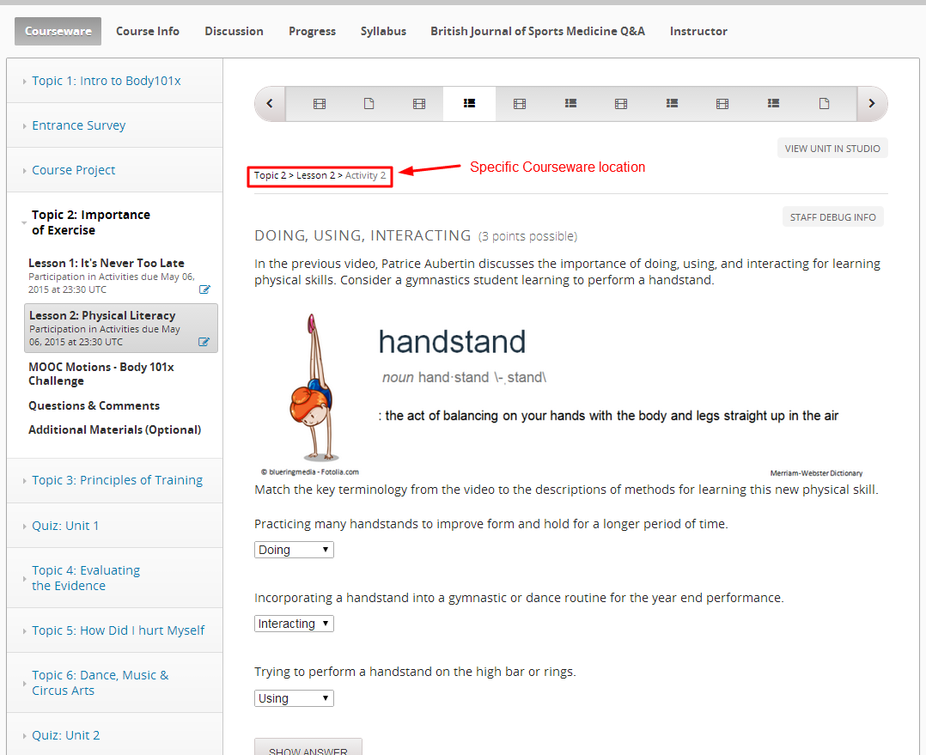Open the first video unit icon
The image size is (926, 755).
tap(320, 104)
